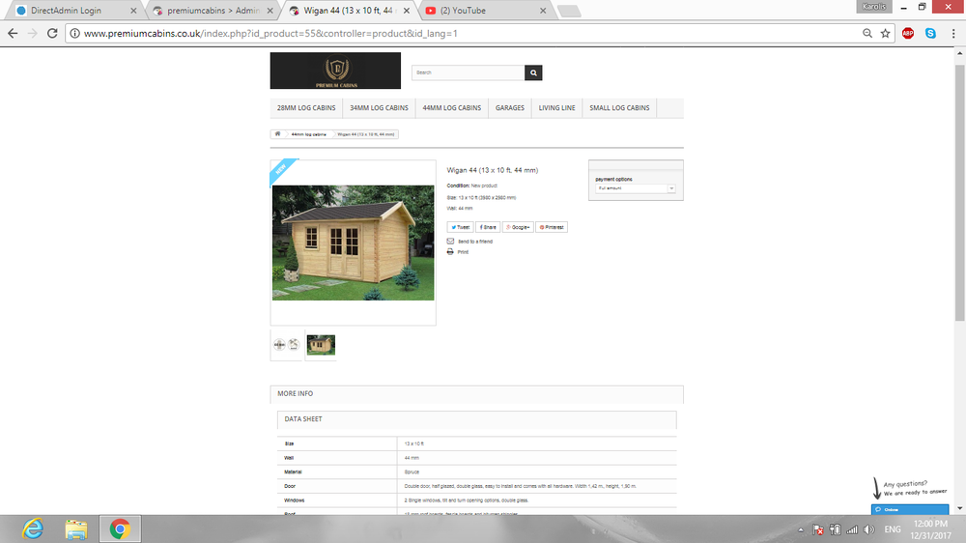Click the main Wigan 44 cabin image

[x=353, y=243]
